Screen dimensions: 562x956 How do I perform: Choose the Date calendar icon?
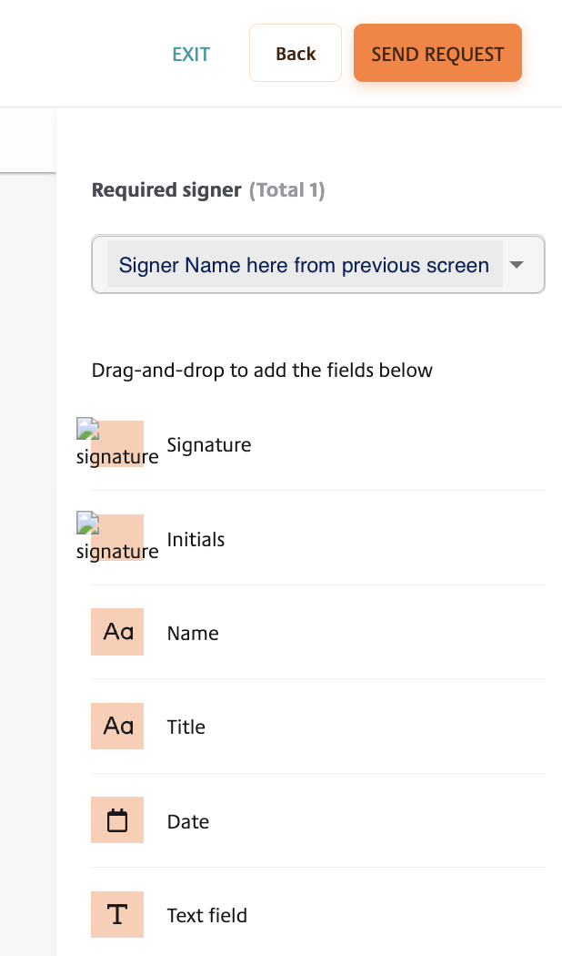(117, 820)
